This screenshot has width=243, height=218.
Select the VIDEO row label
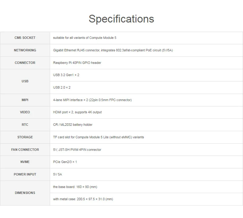25,112
